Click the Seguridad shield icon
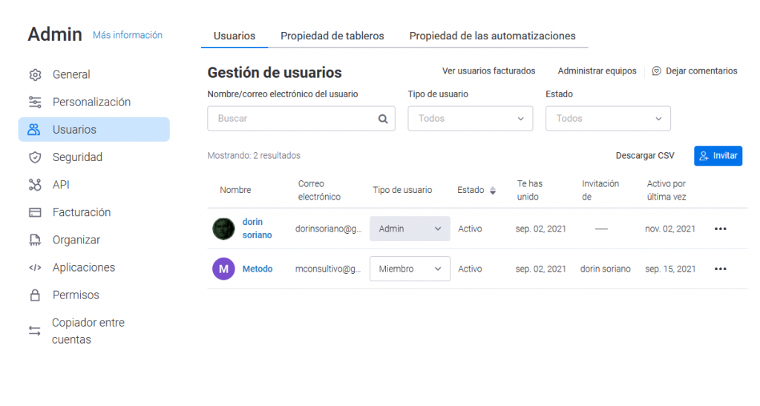Image resolution: width=760 pixels, height=406 pixels. click(35, 157)
